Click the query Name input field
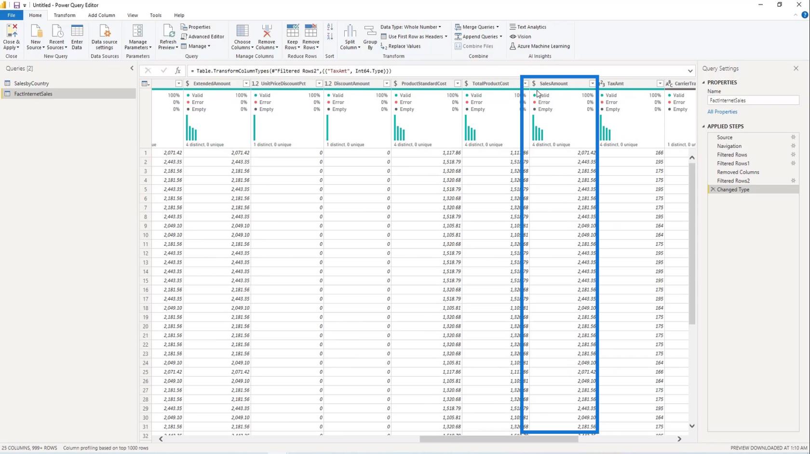Viewport: 810px width, 454px height. click(753, 100)
